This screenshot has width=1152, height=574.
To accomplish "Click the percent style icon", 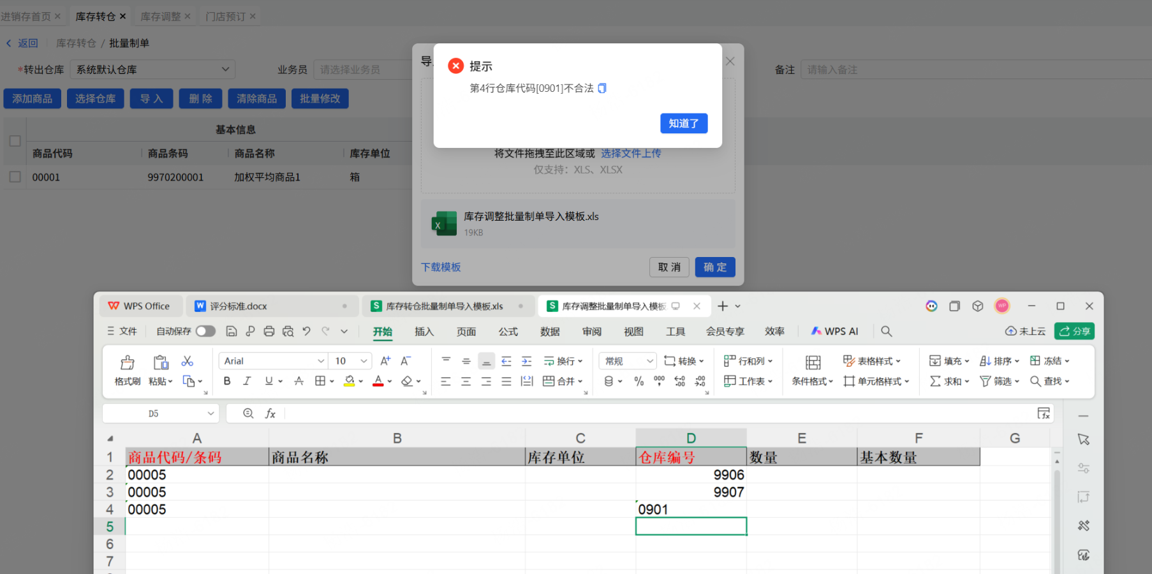I will (639, 381).
